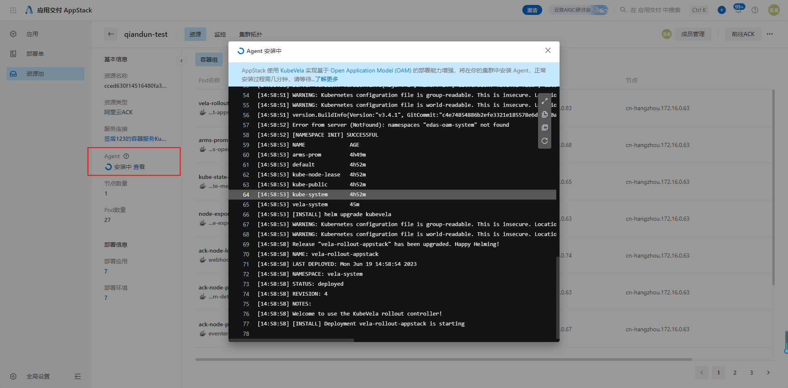This screenshot has width=788, height=388.
Task: Open the KubeVela link in notice
Action: pos(292,70)
